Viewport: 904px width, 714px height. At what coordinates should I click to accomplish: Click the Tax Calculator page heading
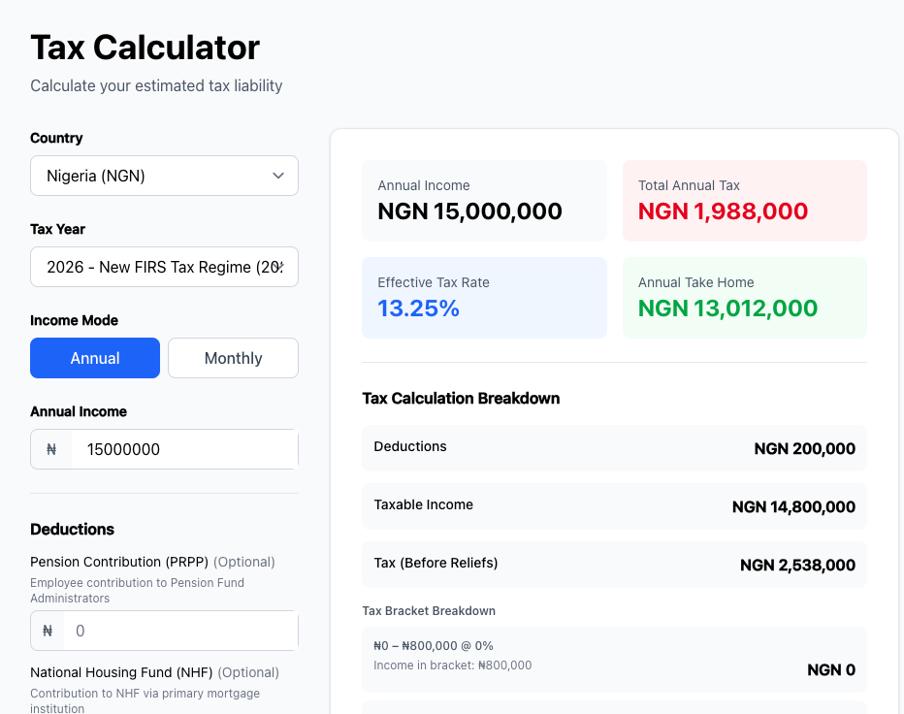coord(145,48)
